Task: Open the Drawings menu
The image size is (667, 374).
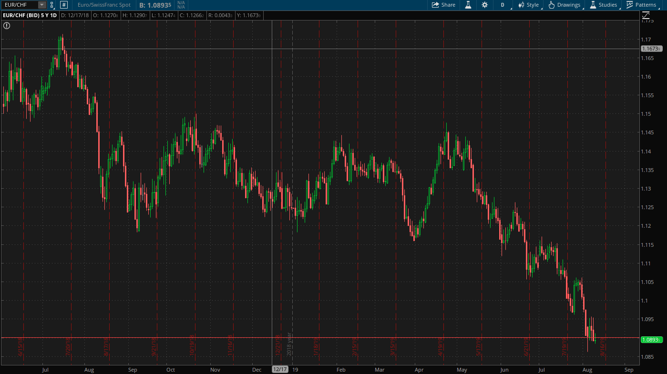Action: pos(565,5)
